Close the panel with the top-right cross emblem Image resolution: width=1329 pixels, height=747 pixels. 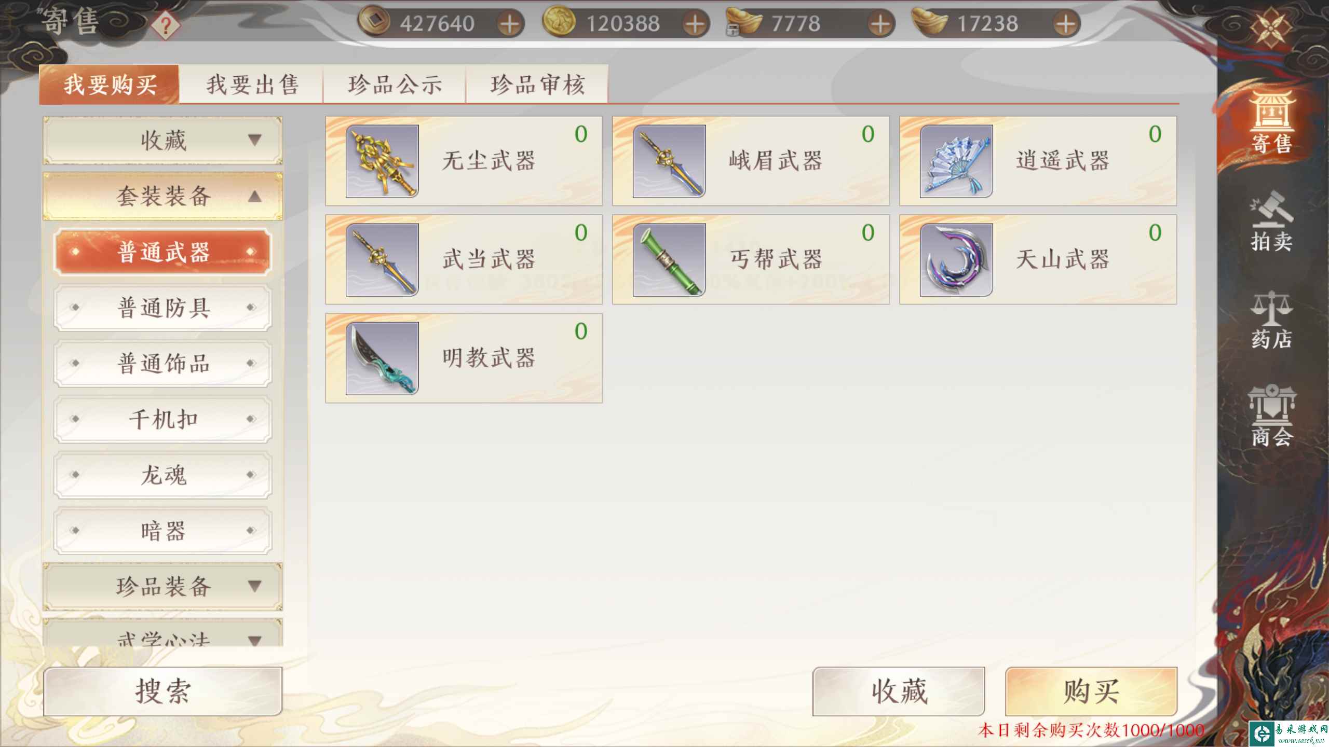(1270, 27)
